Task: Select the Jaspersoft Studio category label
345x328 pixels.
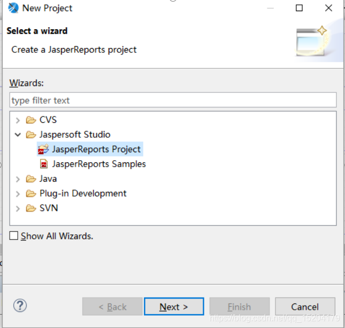Action: point(75,135)
